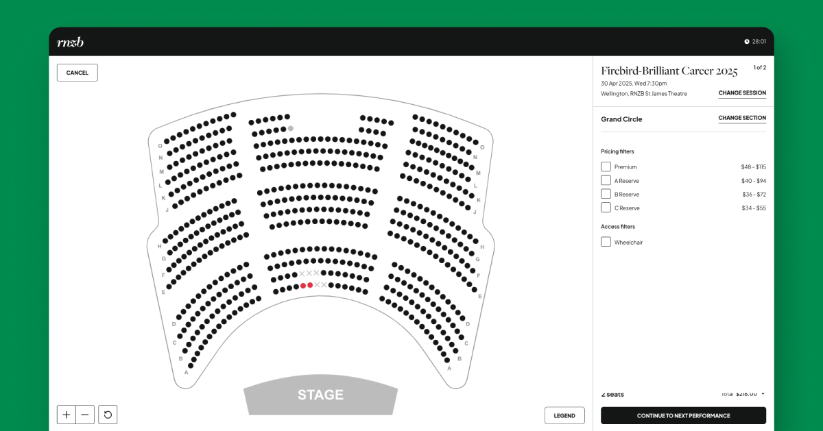Cancel the seat selection
The width and height of the screenshot is (823, 431).
(77, 73)
